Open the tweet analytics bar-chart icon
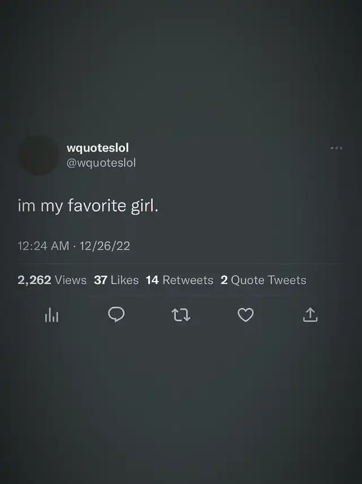 pos(51,315)
